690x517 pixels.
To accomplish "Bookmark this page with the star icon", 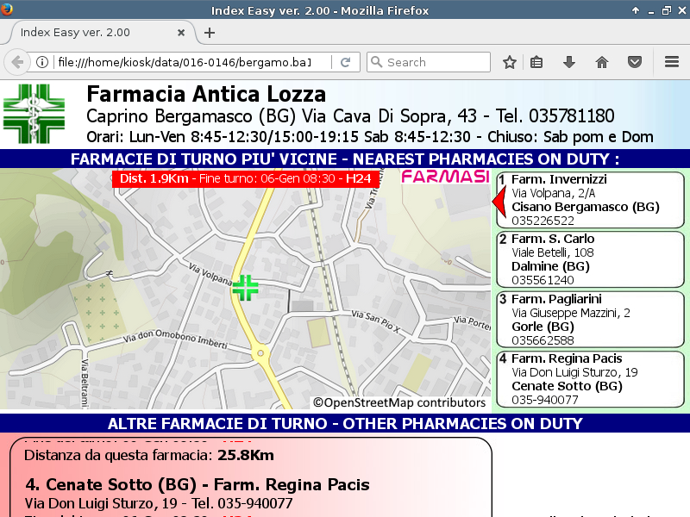I will click(x=510, y=62).
